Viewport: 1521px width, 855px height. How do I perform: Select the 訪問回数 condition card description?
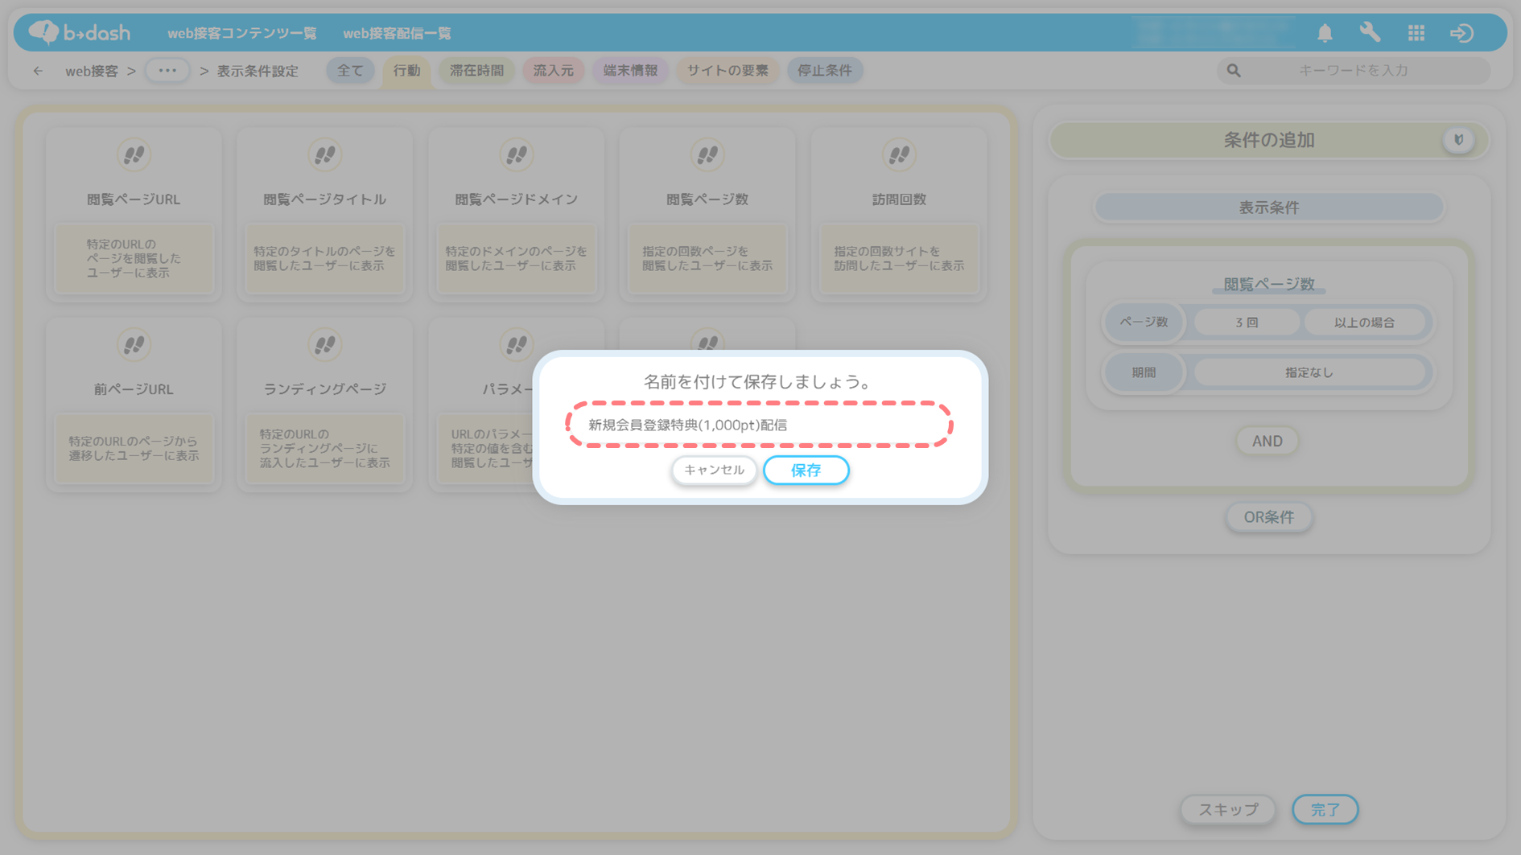point(899,258)
